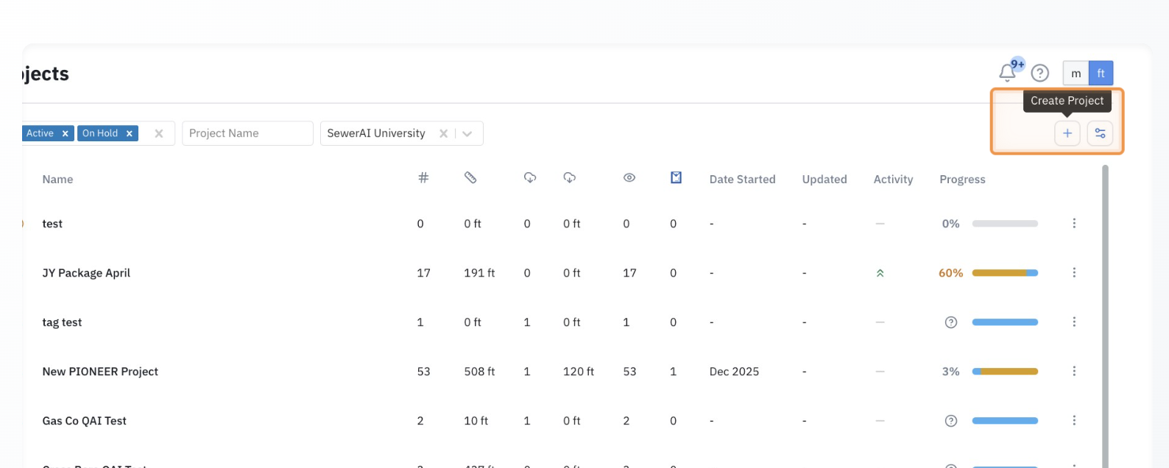The height and width of the screenshot is (468, 1169).
Task: Clear all status filters
Action: (x=158, y=133)
